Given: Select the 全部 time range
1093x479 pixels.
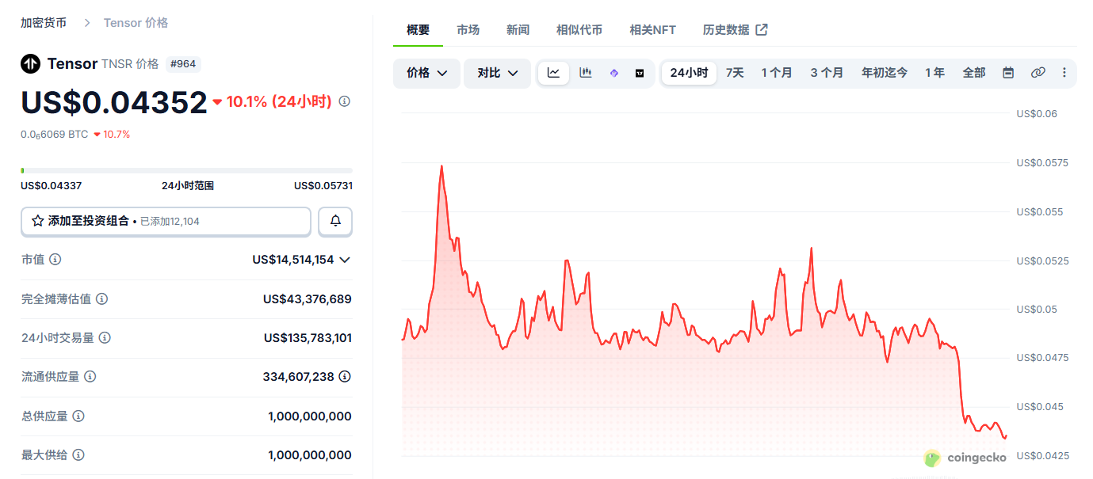Looking at the screenshot, I should 974,73.
